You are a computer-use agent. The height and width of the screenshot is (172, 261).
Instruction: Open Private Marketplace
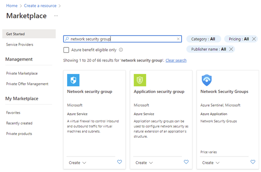[x=22, y=73]
